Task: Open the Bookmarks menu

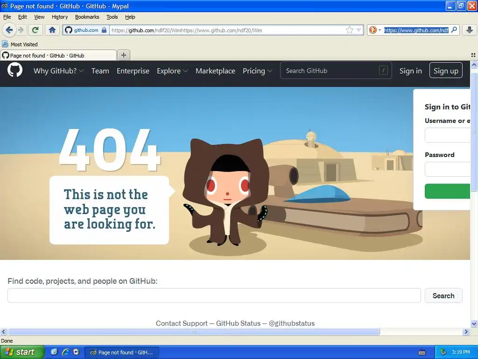Action: tap(87, 17)
